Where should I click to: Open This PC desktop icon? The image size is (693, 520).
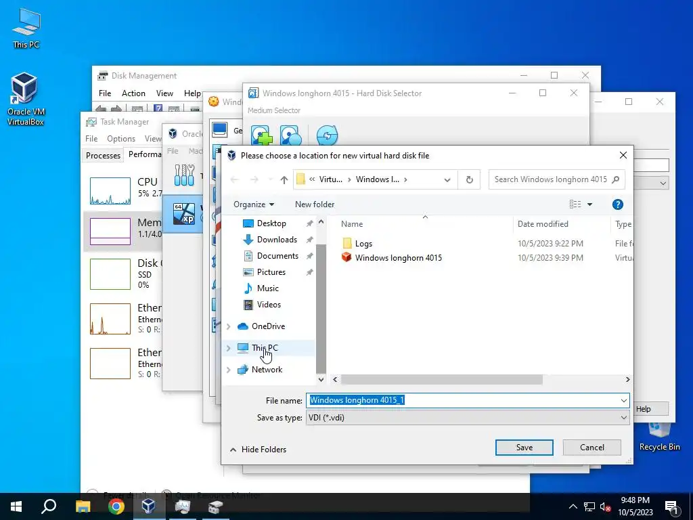point(26,27)
